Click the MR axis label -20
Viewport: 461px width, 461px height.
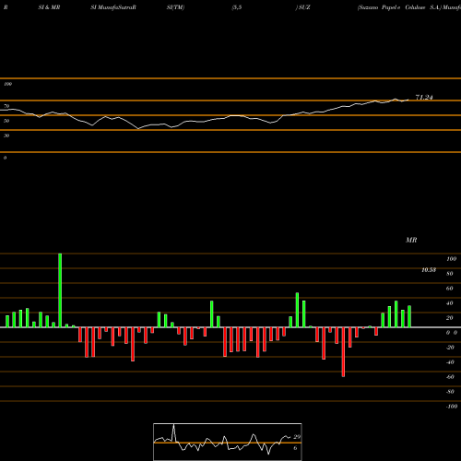pos(450,348)
